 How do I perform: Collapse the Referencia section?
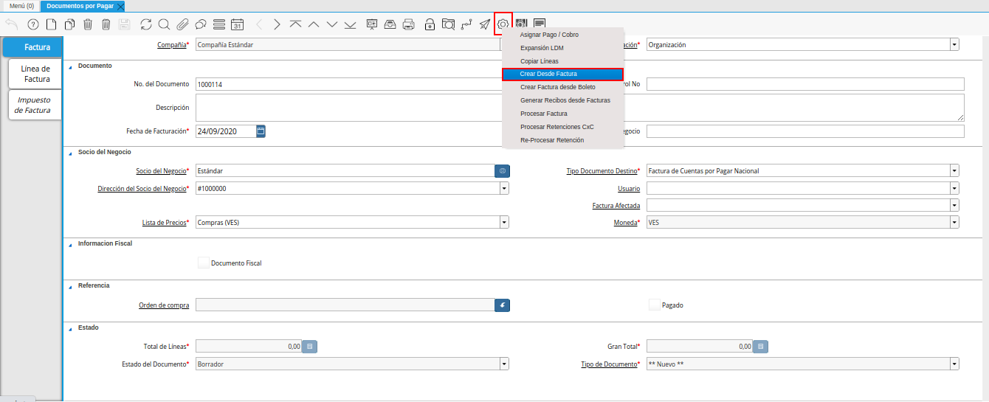pyautogui.click(x=71, y=286)
